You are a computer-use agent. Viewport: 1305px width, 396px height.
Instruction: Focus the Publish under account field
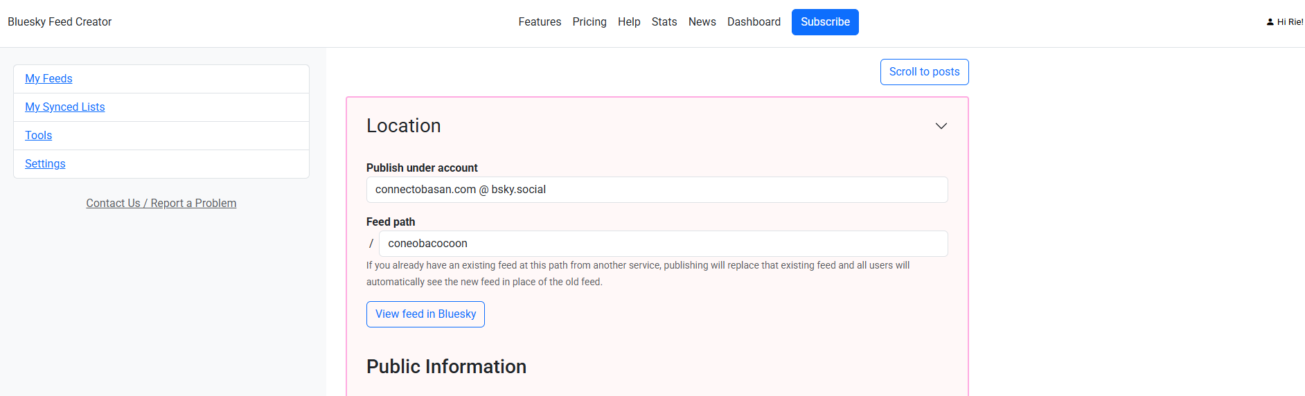[657, 190]
